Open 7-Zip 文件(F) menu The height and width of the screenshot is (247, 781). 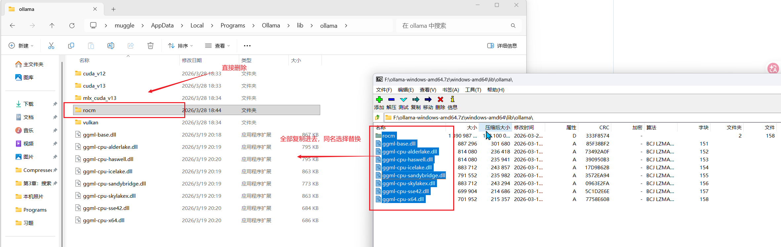point(384,90)
